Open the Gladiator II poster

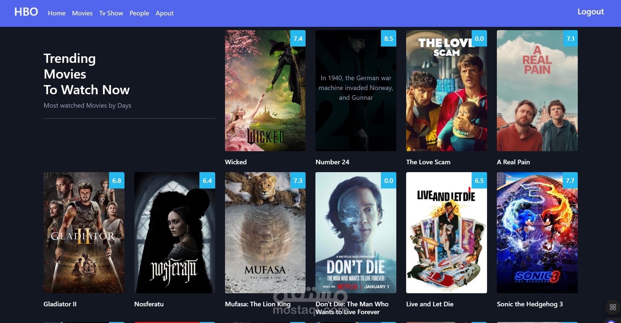(x=84, y=233)
